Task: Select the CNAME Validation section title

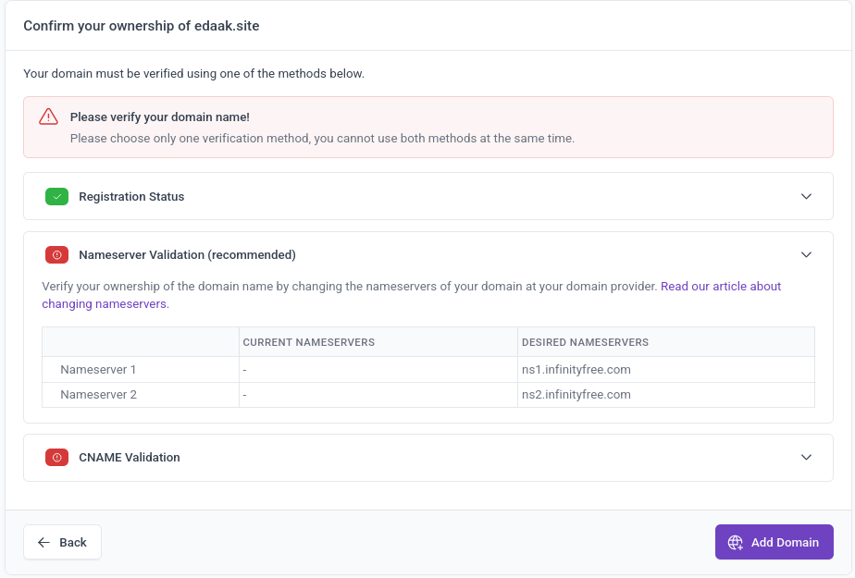Action: point(130,458)
